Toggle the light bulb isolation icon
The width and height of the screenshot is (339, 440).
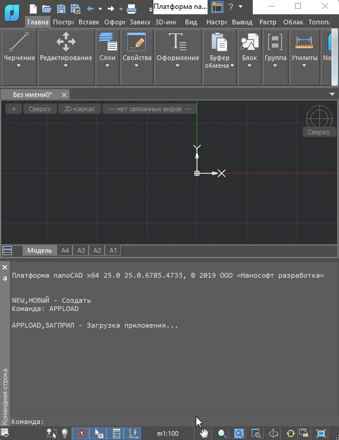(65, 433)
